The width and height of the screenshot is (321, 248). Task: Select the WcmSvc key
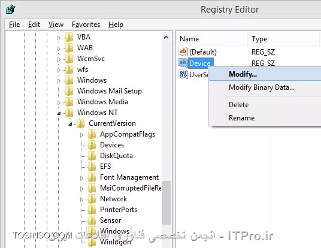point(91,59)
